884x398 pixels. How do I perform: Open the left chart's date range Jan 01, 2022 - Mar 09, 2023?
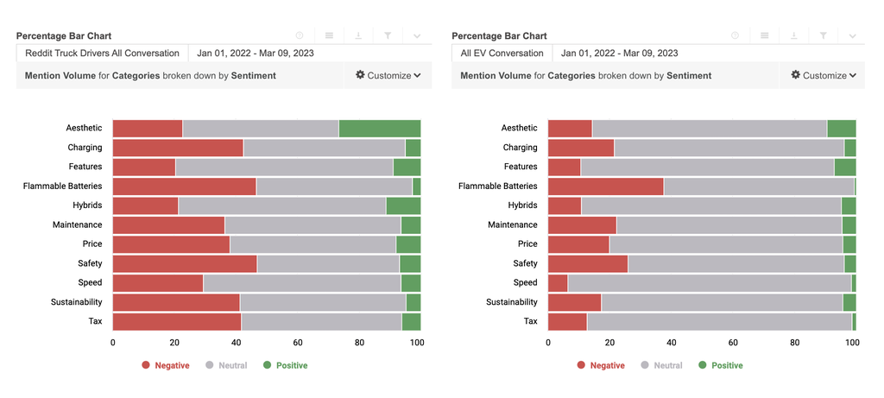256,54
